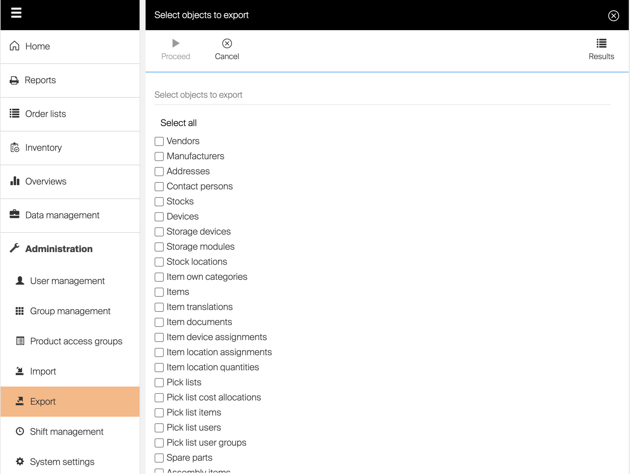
Task: Open Product access groups
Action: (76, 341)
